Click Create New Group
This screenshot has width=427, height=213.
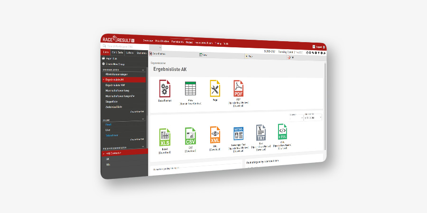pos(115,64)
